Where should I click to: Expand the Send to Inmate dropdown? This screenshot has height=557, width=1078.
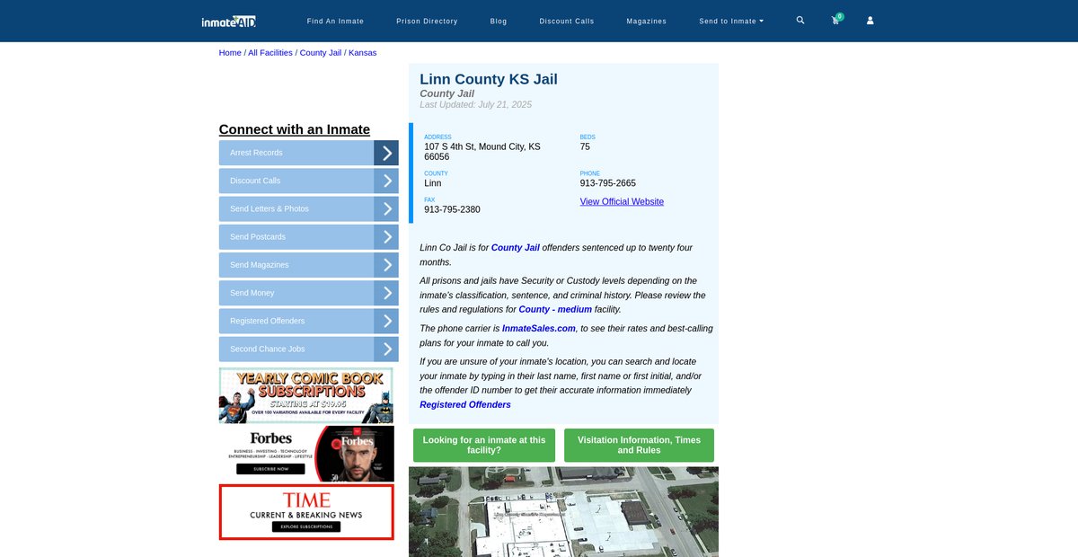pos(731,21)
